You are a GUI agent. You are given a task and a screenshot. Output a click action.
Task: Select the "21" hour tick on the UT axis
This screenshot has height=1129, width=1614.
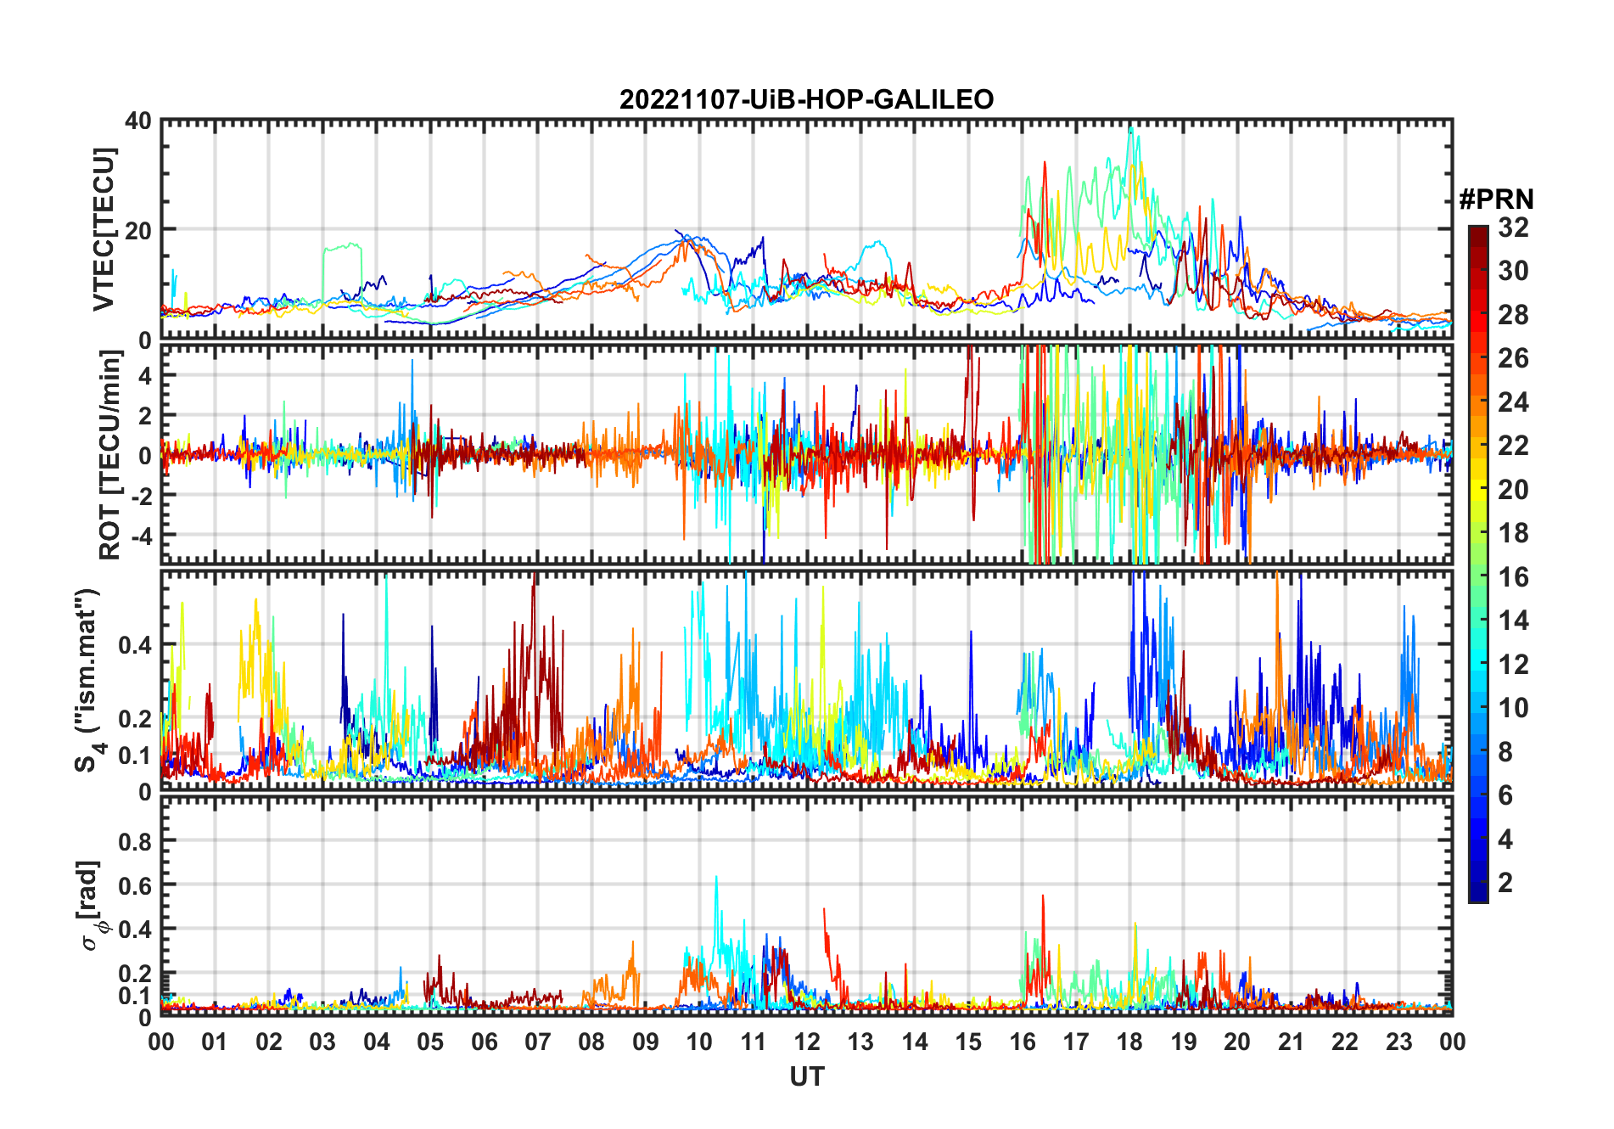coord(1291,1042)
